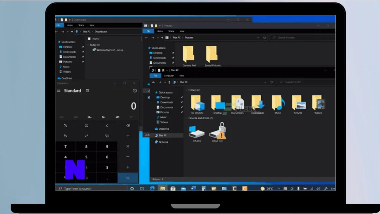This screenshot has height=214, width=380.
Task: Click the taskbar Type here to search box
Action: [x=92, y=188]
